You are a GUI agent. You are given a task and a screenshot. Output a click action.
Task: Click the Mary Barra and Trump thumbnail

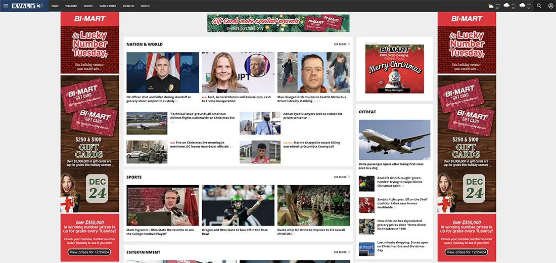pyautogui.click(x=238, y=73)
